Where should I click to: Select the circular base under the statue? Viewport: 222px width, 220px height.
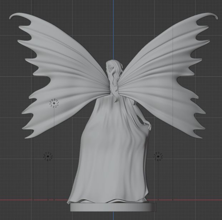pyautogui.click(x=113, y=207)
